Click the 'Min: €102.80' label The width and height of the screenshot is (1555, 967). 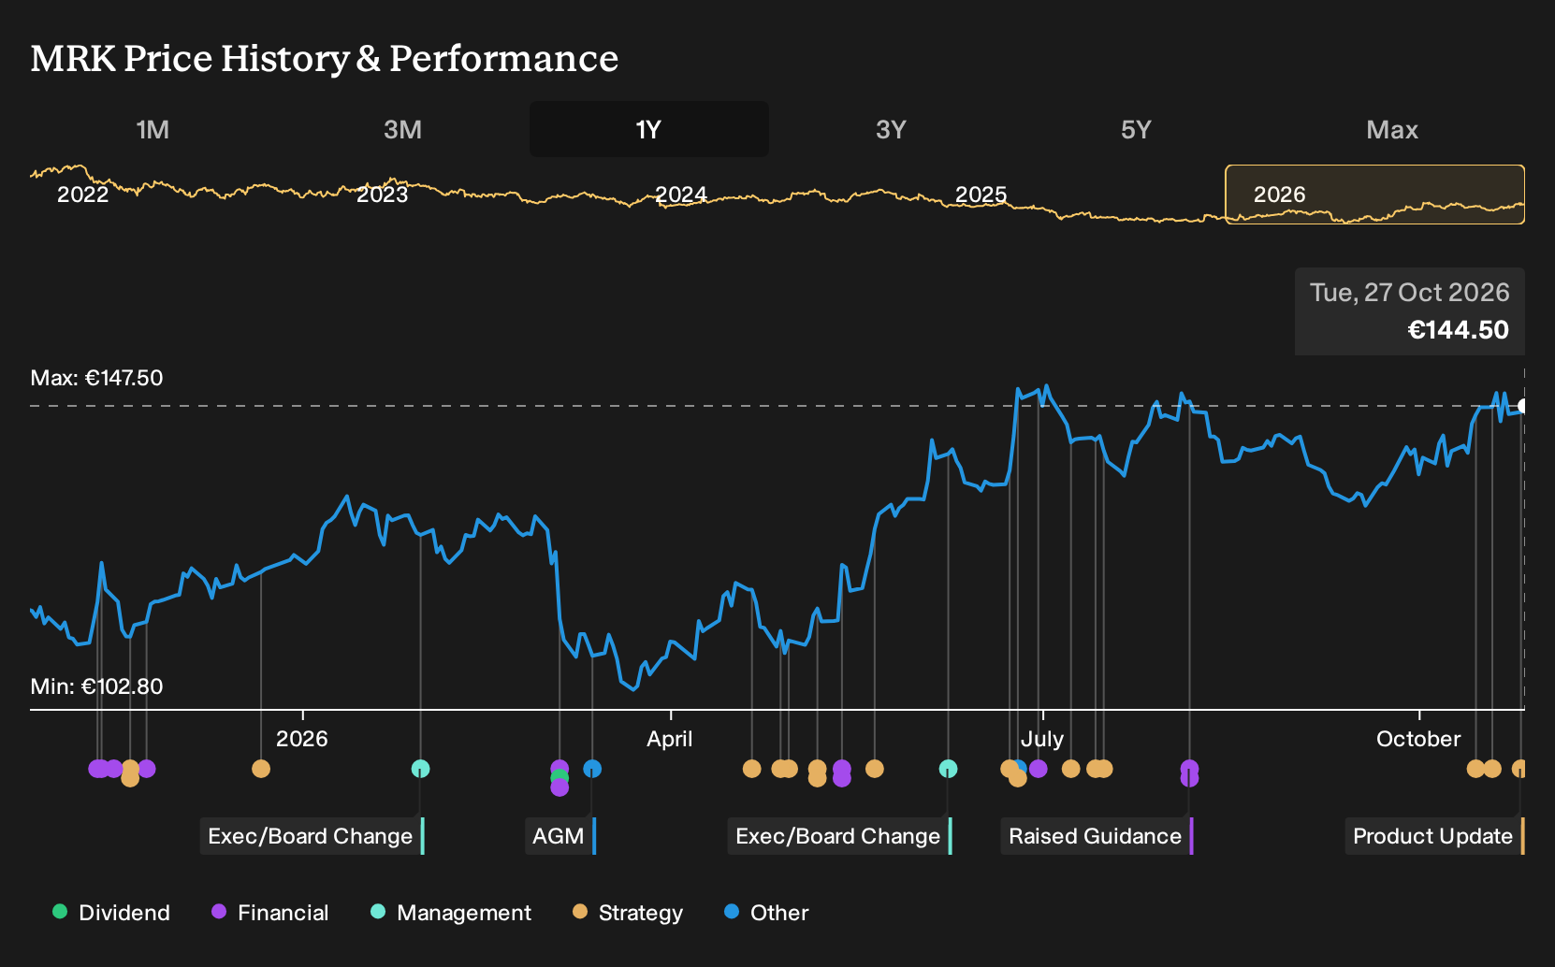pyautogui.click(x=96, y=686)
